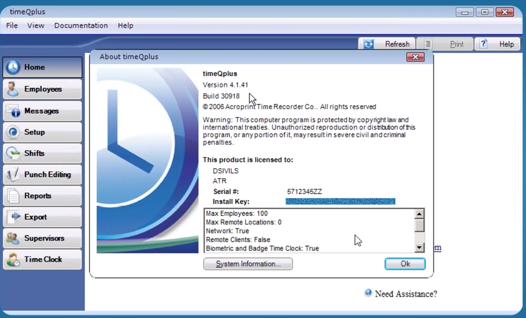
Task: Open the Punch Editing section label
Action: point(48,175)
